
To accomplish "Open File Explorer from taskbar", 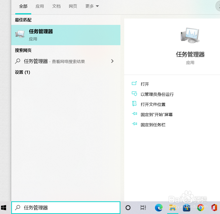I will [x=172, y=208].
